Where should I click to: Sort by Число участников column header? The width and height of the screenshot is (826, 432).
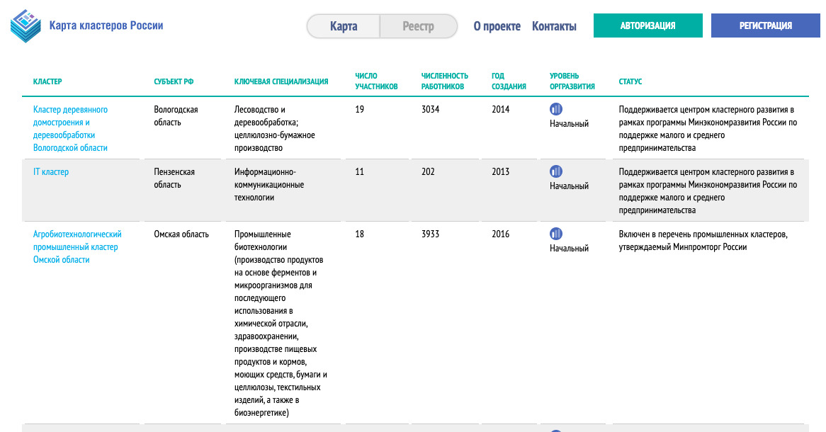(x=376, y=81)
